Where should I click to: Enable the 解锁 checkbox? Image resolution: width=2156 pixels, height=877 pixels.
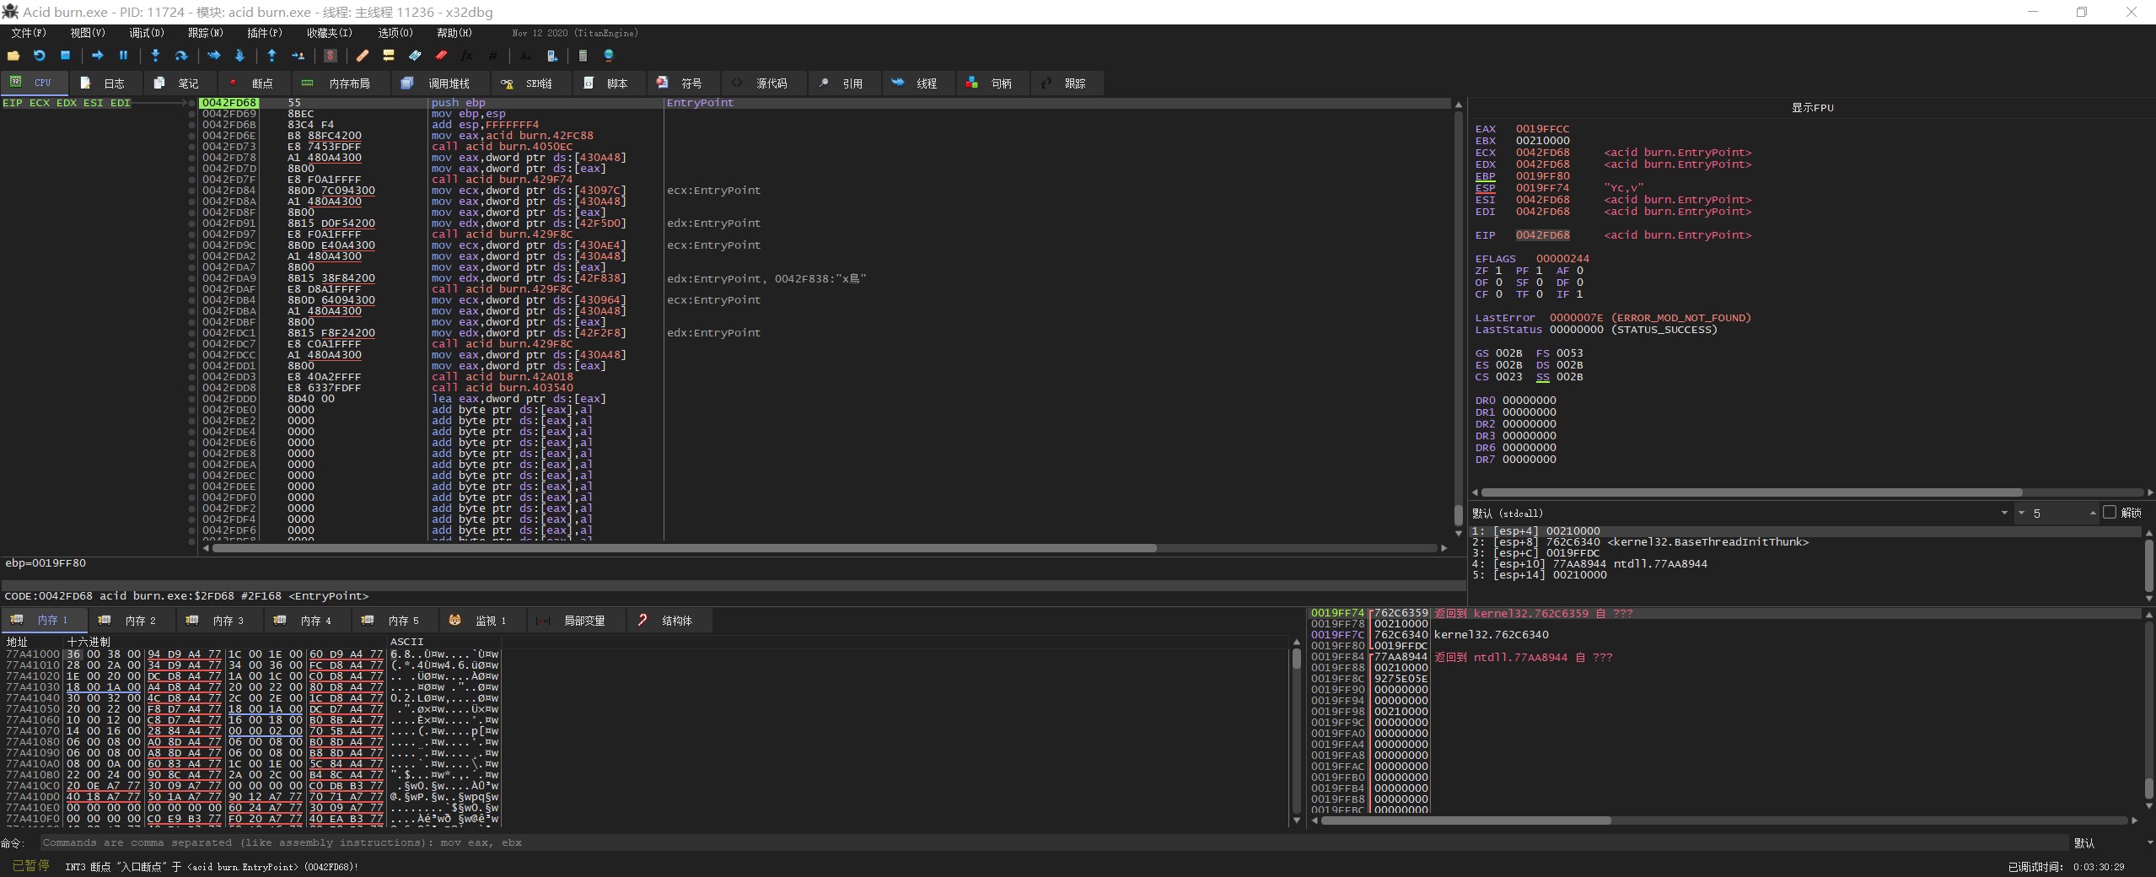click(2110, 513)
